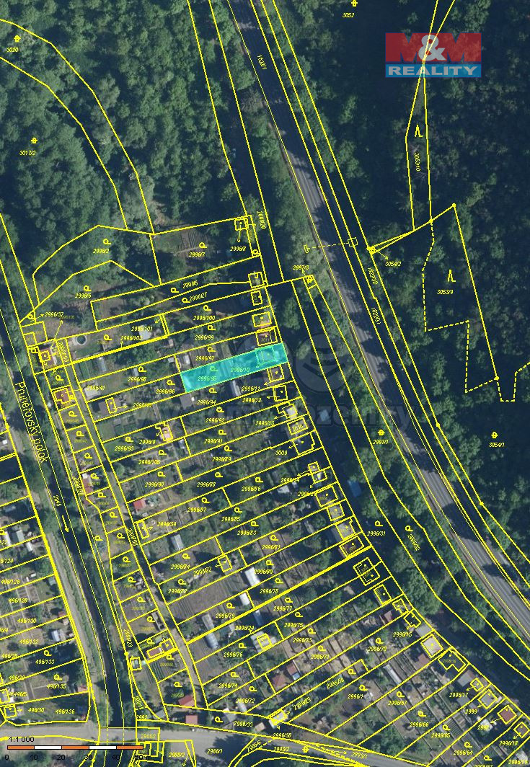Click the parcel number 2997/1
This screenshot has height=767, width=530.
point(380,442)
